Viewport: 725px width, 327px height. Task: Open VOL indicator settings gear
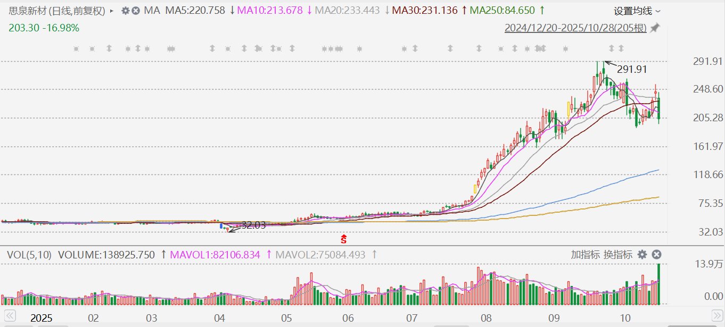(642, 255)
